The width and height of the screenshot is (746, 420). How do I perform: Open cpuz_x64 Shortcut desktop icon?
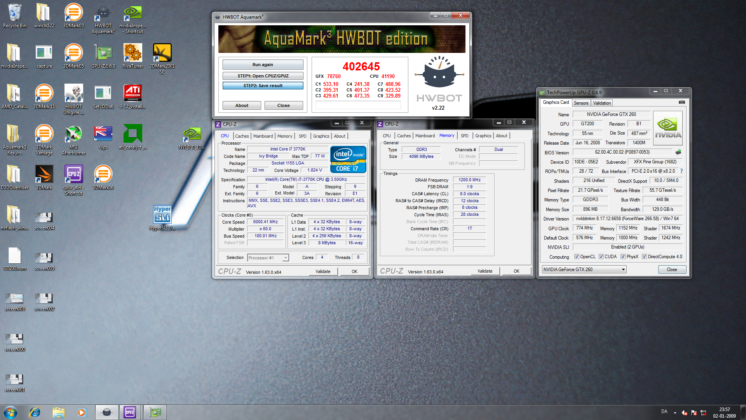73,180
